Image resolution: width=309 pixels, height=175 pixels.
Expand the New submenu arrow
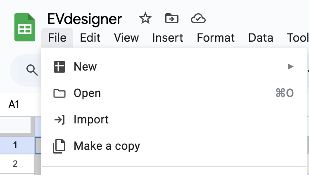tap(290, 66)
